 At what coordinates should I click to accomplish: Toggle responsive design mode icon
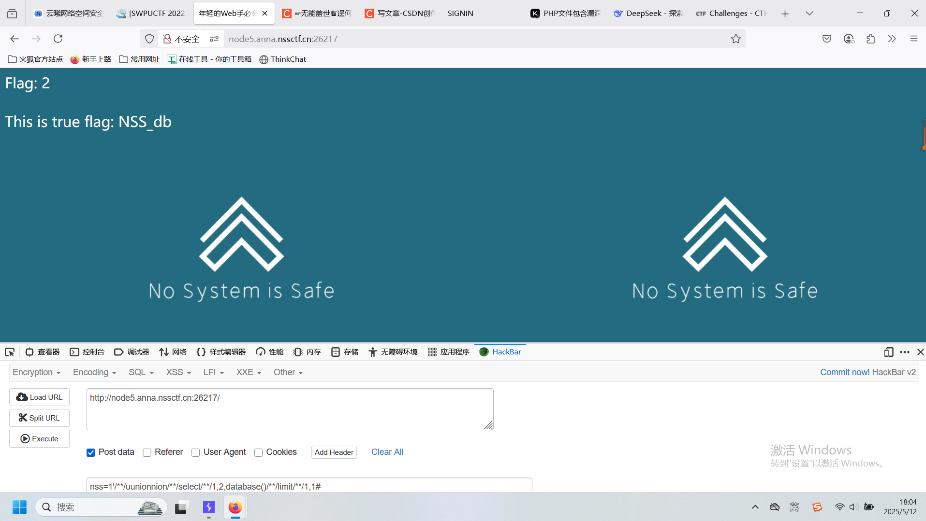click(888, 352)
